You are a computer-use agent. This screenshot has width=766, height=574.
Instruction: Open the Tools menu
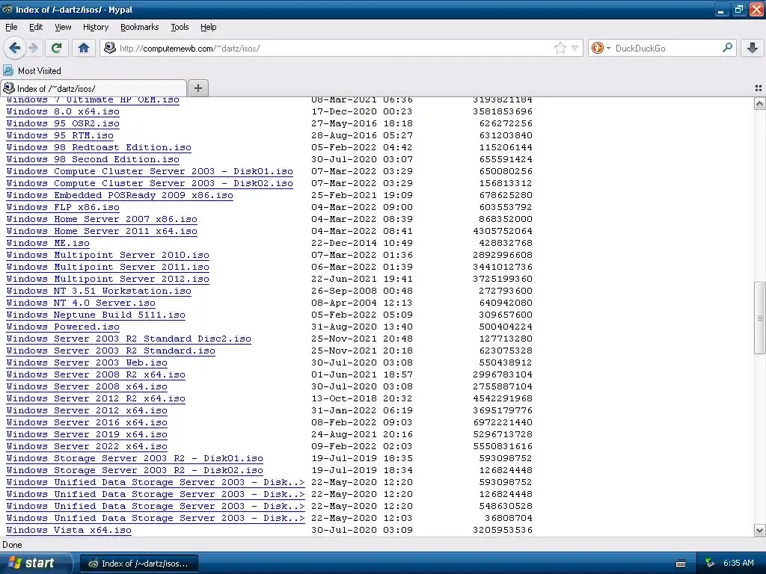180,27
